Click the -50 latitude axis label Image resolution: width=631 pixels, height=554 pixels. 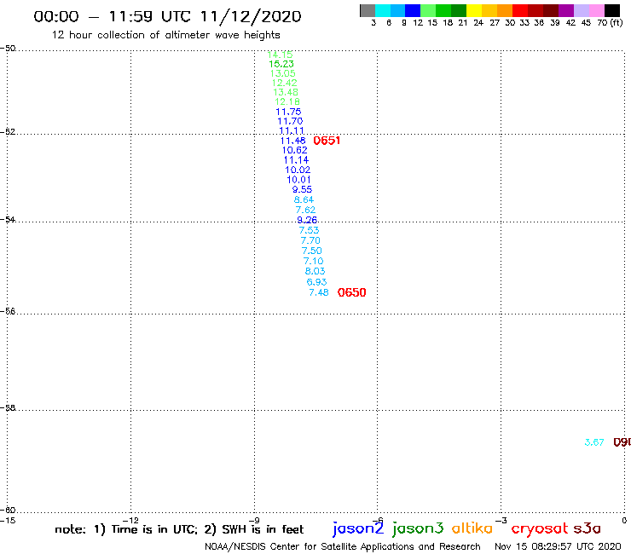(x=8, y=49)
